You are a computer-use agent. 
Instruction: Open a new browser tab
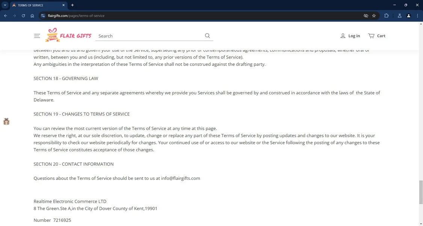coord(72,5)
